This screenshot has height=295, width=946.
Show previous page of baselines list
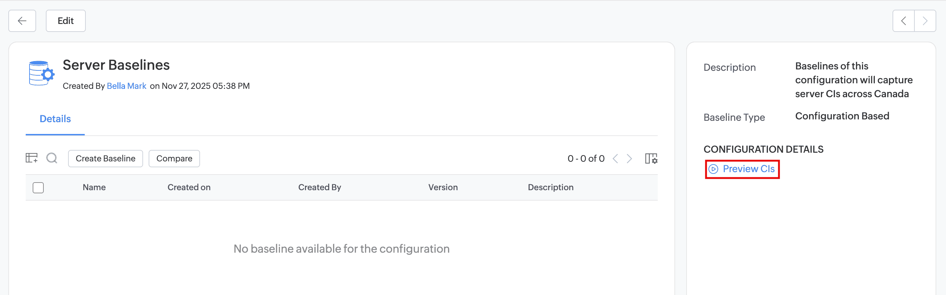tap(615, 159)
